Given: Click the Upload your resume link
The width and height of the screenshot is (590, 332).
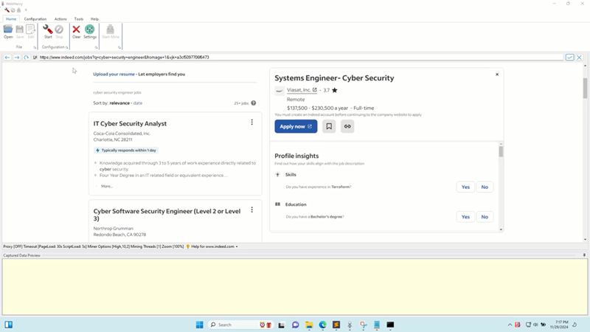Looking at the screenshot, I should [x=114, y=75].
